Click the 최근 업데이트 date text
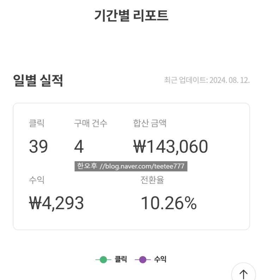262x280 pixels. click(207, 80)
